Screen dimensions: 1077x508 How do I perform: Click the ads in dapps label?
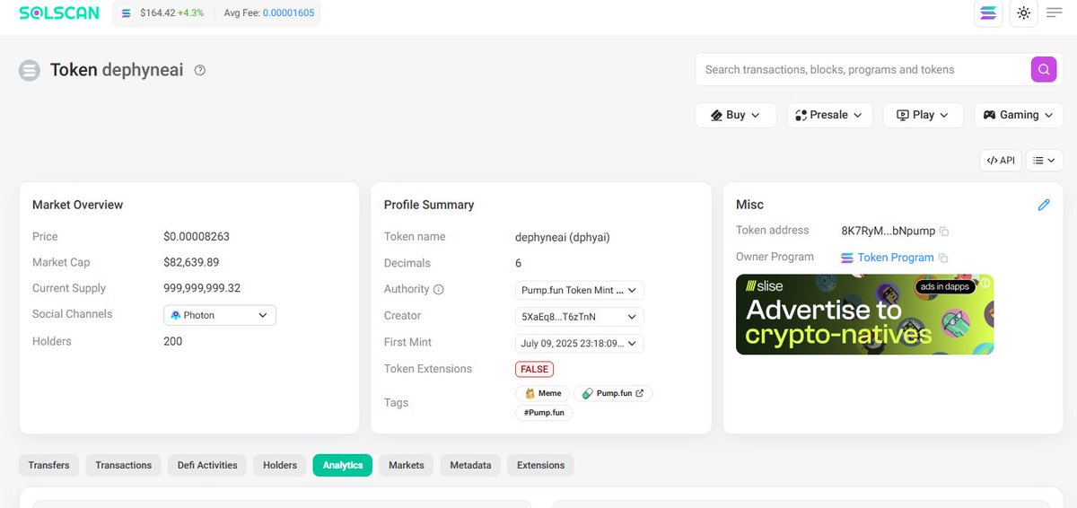click(x=945, y=286)
